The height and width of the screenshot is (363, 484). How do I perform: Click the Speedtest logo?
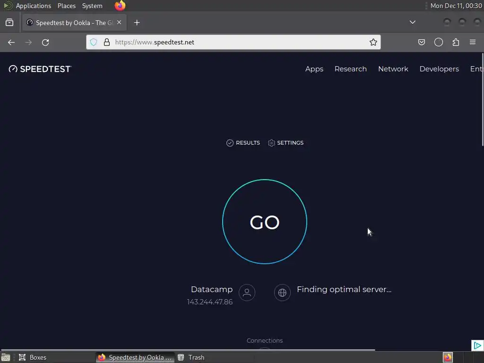[x=40, y=69]
